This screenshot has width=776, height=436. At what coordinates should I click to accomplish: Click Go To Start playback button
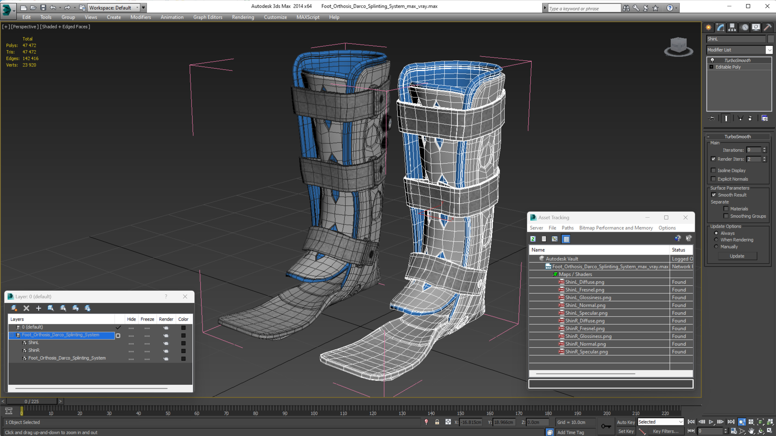click(691, 422)
